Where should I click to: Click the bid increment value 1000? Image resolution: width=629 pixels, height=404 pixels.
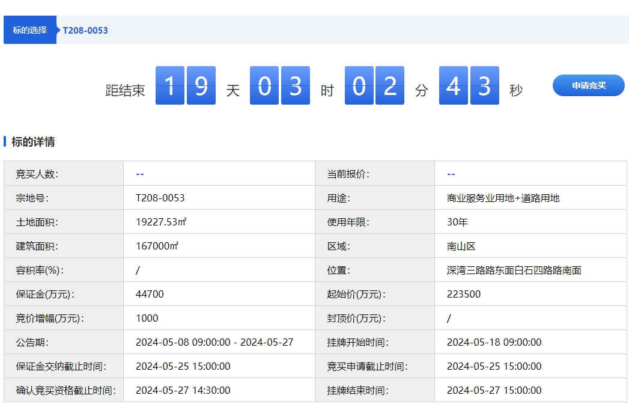coord(147,318)
